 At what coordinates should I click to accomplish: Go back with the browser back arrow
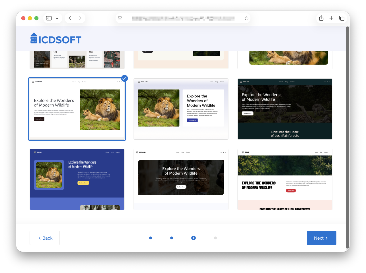70,18
